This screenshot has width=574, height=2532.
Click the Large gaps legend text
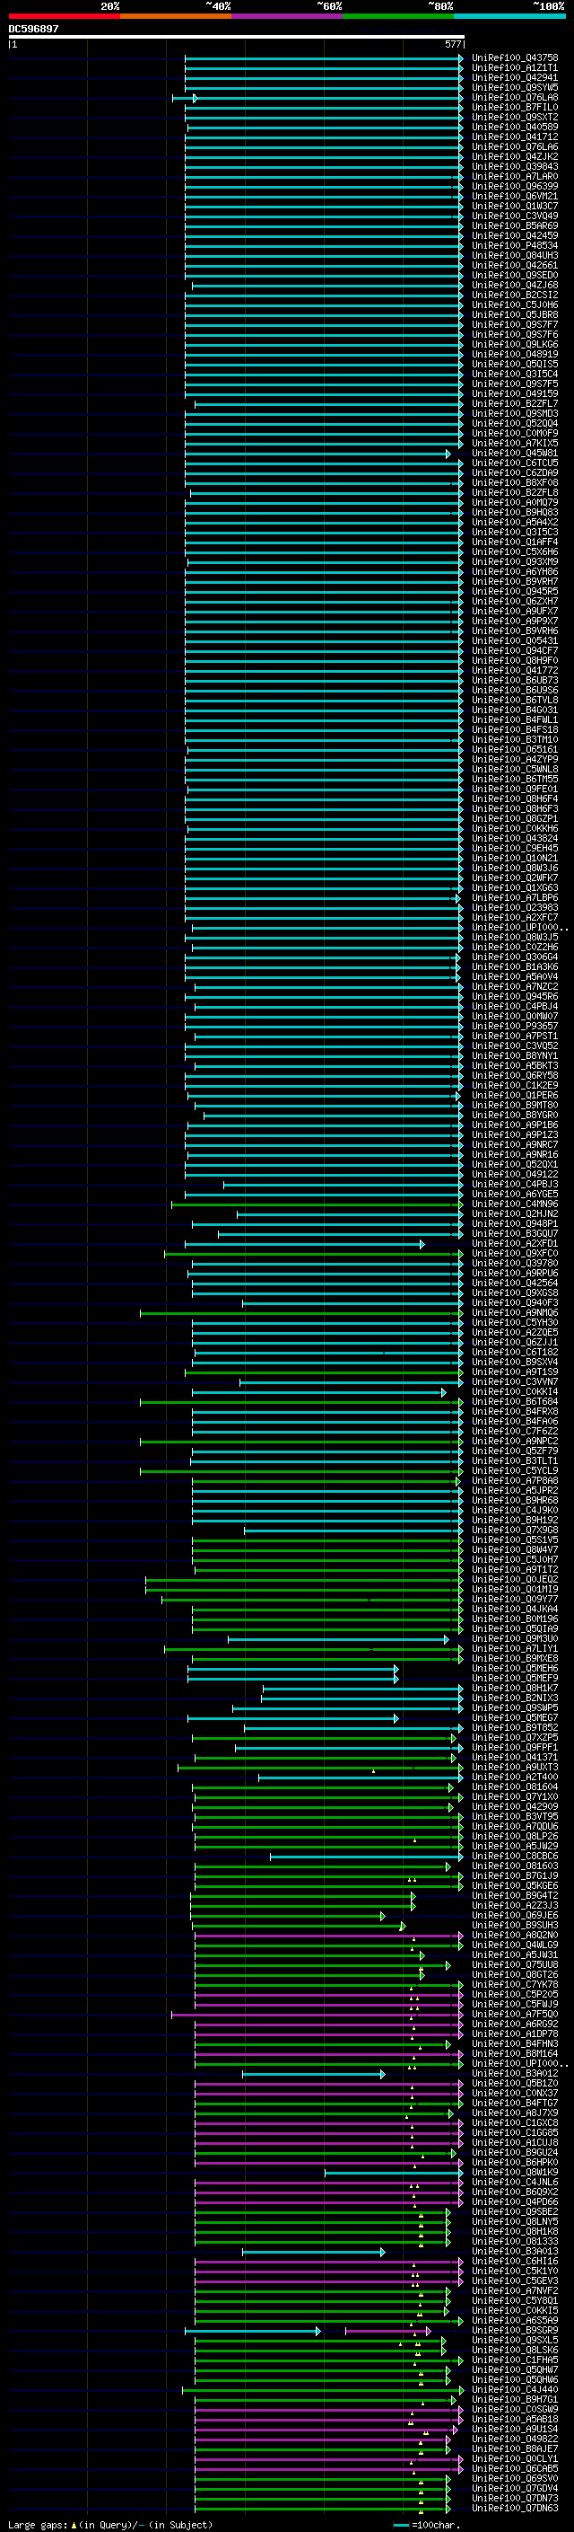(x=38, y=2525)
